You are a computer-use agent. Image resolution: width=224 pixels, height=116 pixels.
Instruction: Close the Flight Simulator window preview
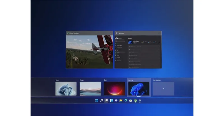point(111,33)
